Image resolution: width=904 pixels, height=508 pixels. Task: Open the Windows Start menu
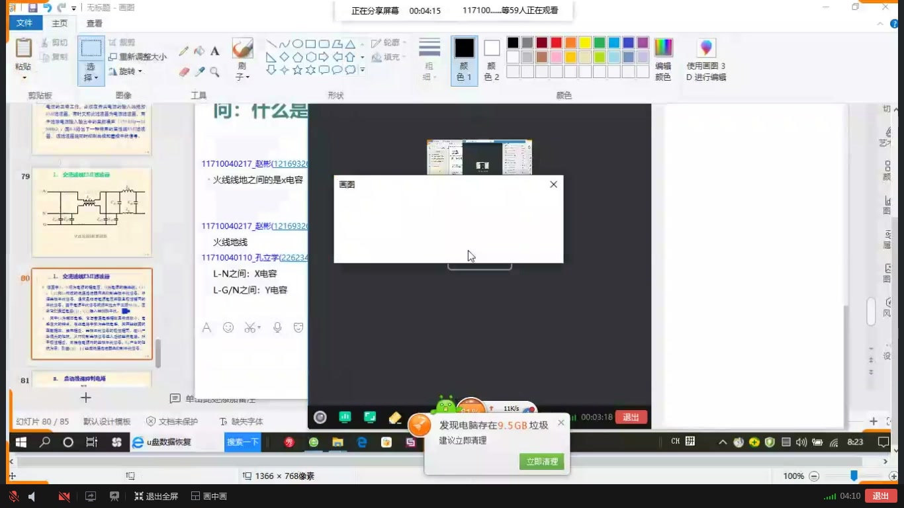click(x=21, y=442)
